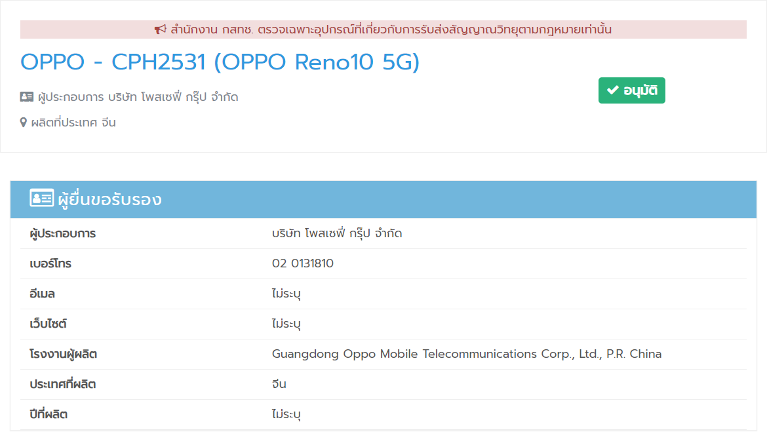This screenshot has height=443, width=767.
Task: Click the megaphone icon in the notice banner
Action: pos(161,29)
